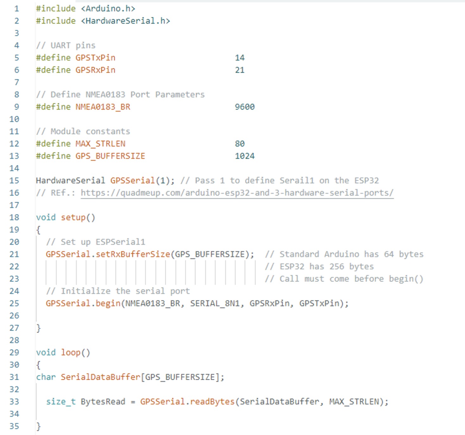Click the 9600 baud rate value
The image size is (465, 435).
[245, 107]
